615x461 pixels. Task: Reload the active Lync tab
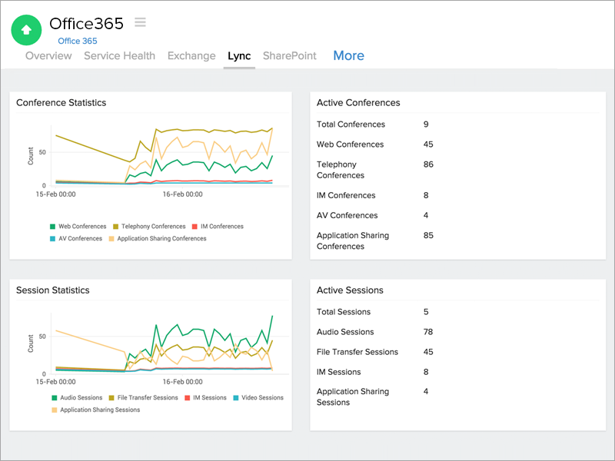[x=239, y=55]
